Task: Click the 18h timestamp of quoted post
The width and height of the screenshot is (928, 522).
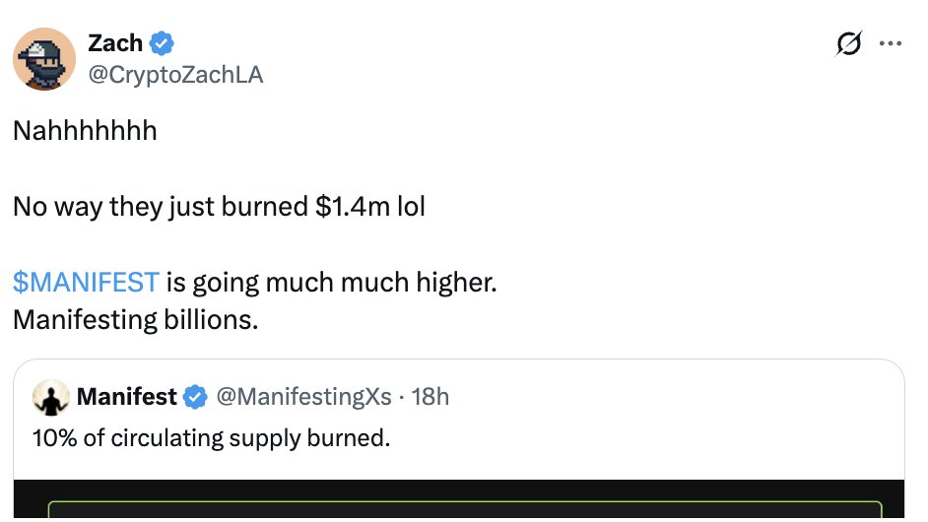Action: (431, 397)
